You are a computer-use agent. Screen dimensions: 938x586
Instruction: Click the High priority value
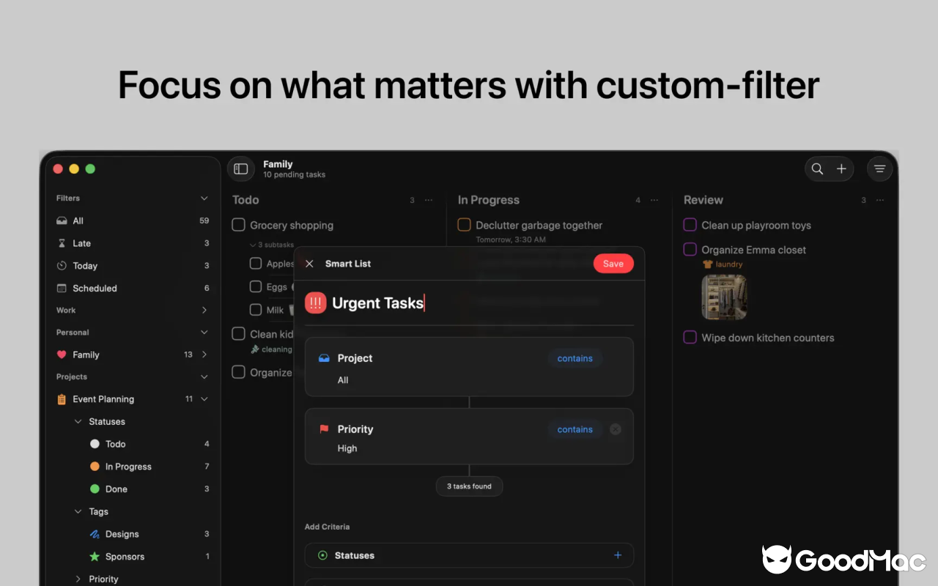347,448
